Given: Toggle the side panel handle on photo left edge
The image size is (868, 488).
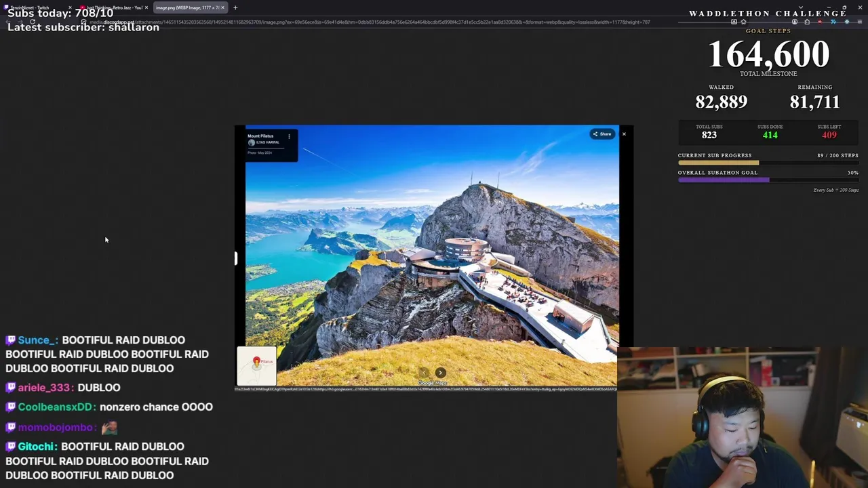Looking at the screenshot, I should click(x=236, y=258).
